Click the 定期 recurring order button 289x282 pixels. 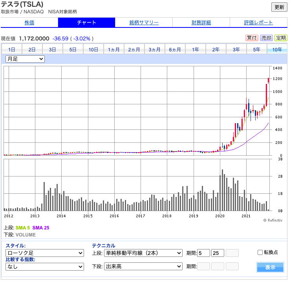click(281, 38)
